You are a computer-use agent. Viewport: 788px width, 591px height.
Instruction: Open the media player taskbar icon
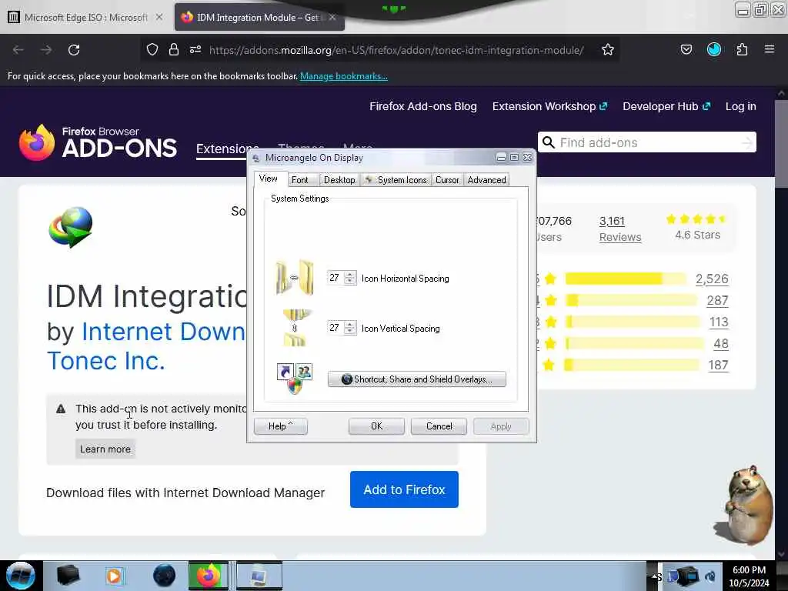point(114,576)
